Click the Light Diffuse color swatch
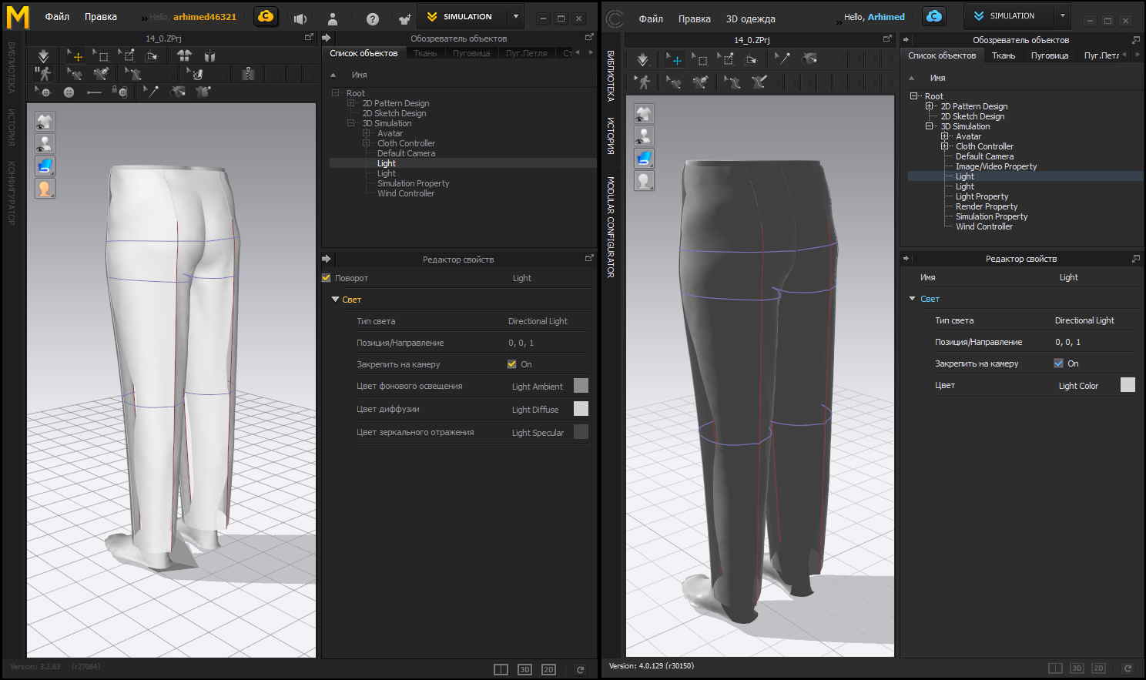 coord(581,409)
